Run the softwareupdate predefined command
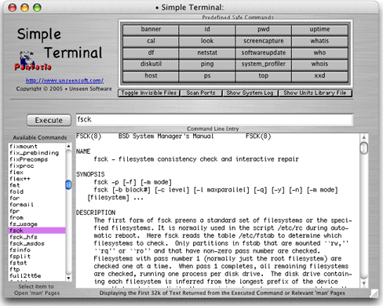The width and height of the screenshot is (383, 306). (263, 53)
